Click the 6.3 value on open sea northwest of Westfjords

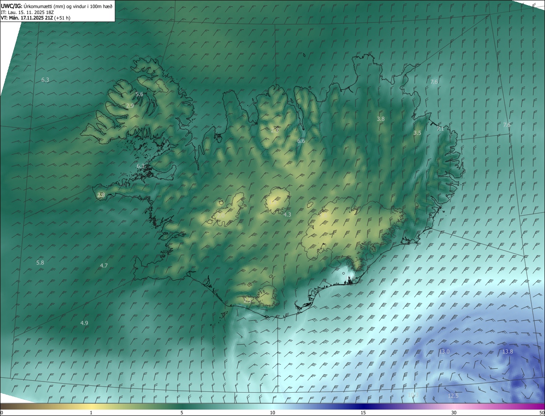[45, 80]
